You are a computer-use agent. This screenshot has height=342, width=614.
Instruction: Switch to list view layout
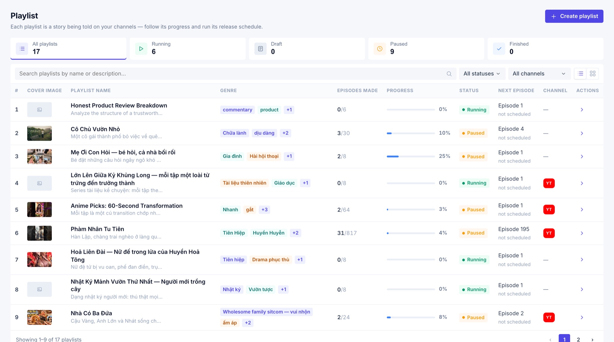pos(580,74)
